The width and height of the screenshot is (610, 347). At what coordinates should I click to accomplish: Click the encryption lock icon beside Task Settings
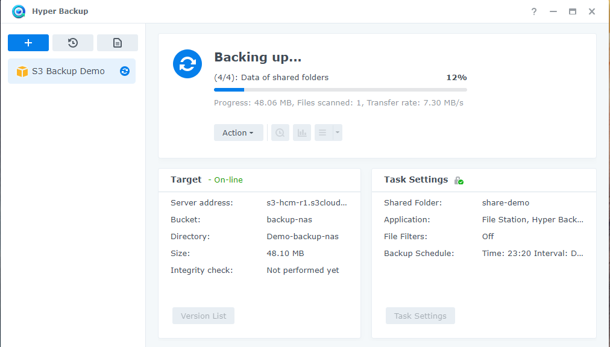pos(459,180)
